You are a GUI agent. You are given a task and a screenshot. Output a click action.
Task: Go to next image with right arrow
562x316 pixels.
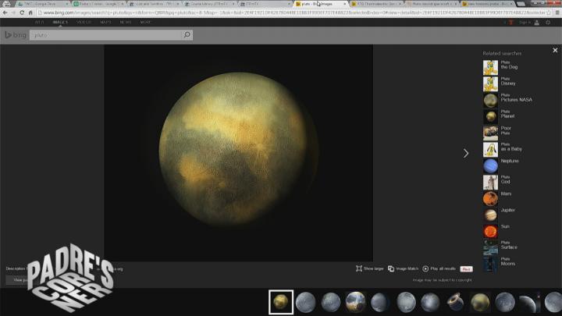click(466, 153)
